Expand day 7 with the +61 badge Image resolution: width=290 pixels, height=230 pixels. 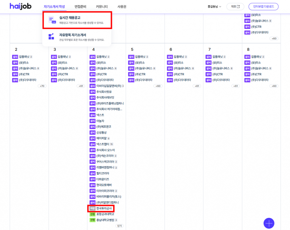pyautogui.click(x=235, y=86)
